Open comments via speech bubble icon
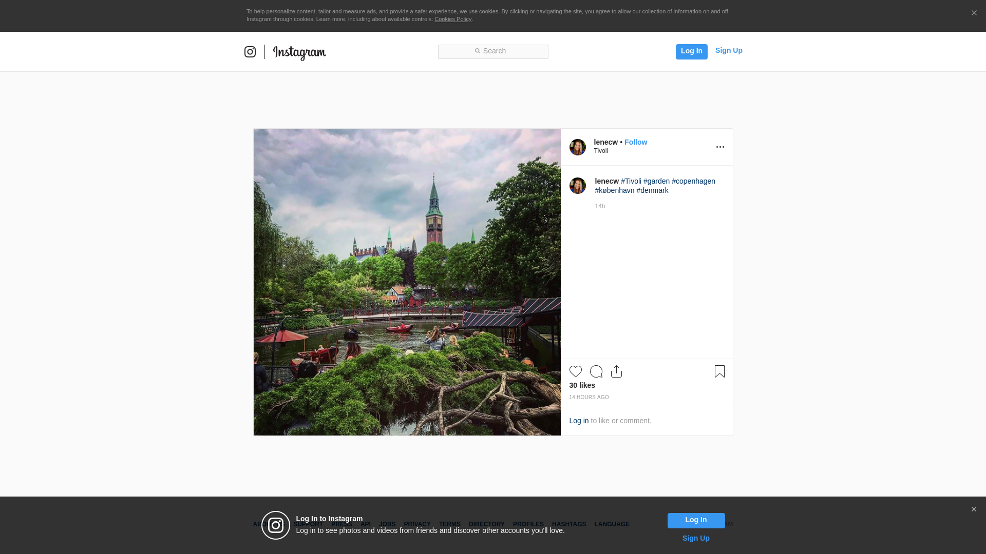The width and height of the screenshot is (986, 554). click(x=596, y=371)
